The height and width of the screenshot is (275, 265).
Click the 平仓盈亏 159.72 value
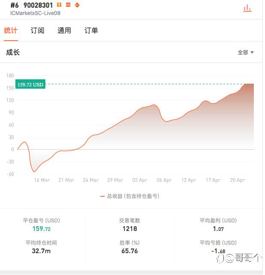tap(42, 229)
